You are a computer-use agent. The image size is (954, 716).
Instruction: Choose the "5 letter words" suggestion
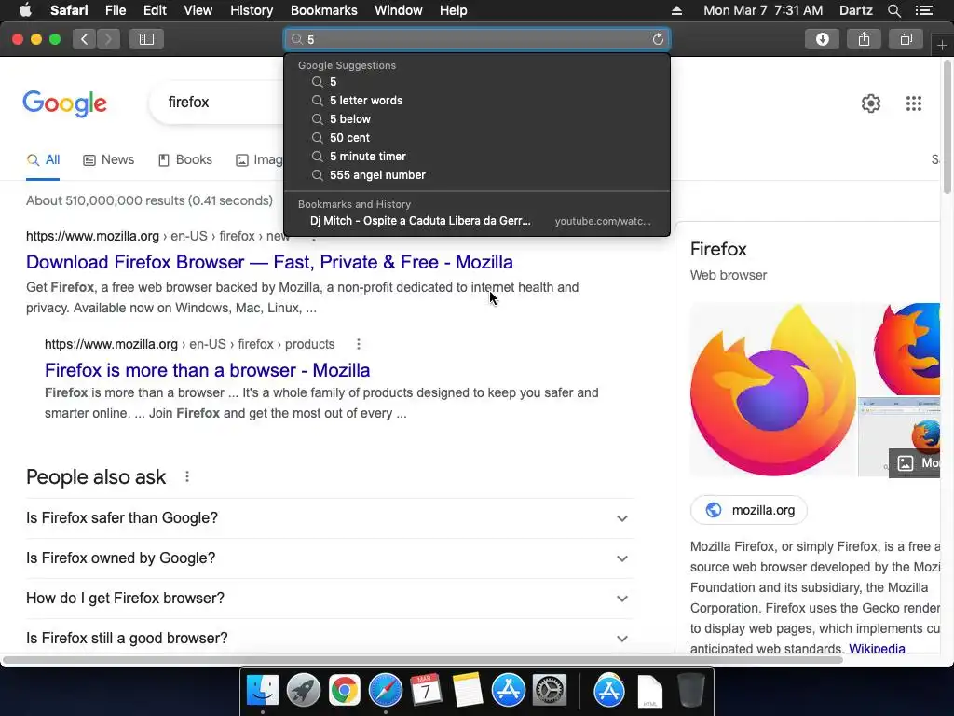point(477,101)
